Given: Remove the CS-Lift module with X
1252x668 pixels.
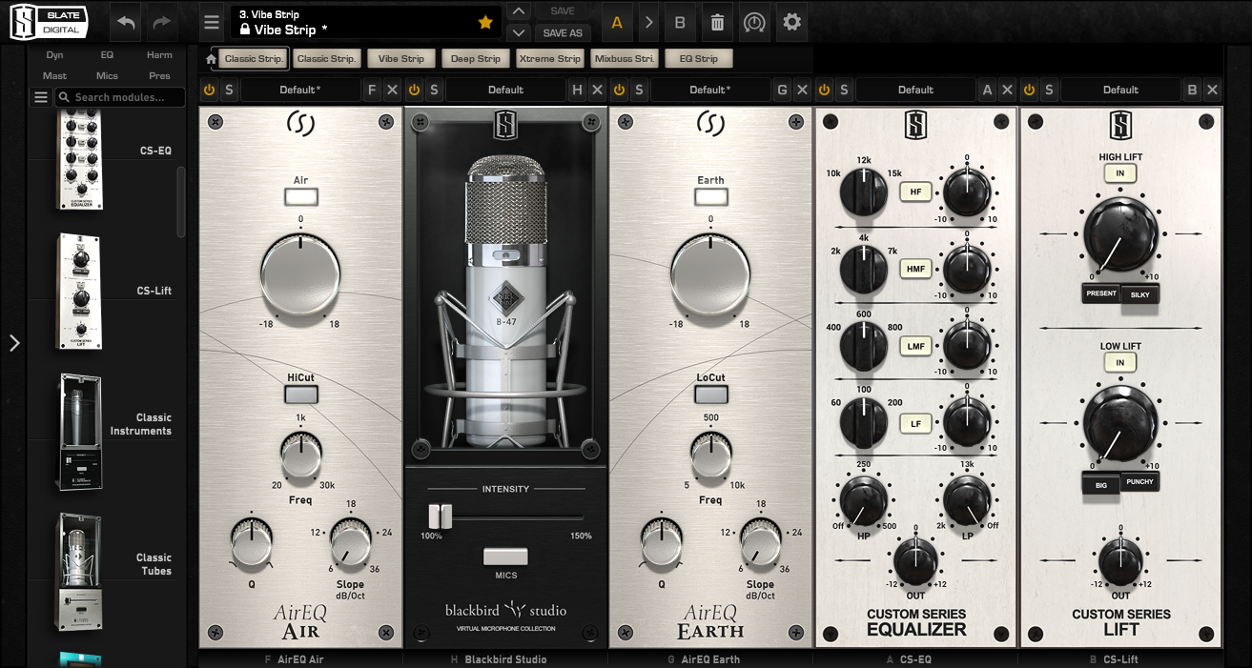Looking at the screenshot, I should [x=1213, y=90].
